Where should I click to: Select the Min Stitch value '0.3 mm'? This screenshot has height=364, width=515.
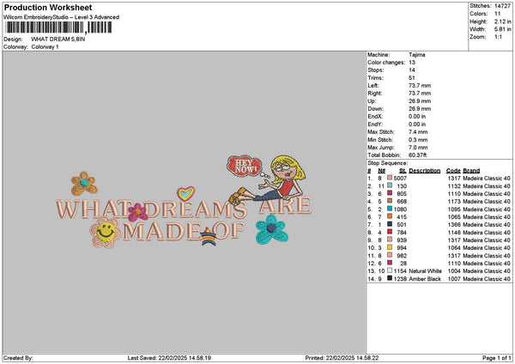point(418,140)
